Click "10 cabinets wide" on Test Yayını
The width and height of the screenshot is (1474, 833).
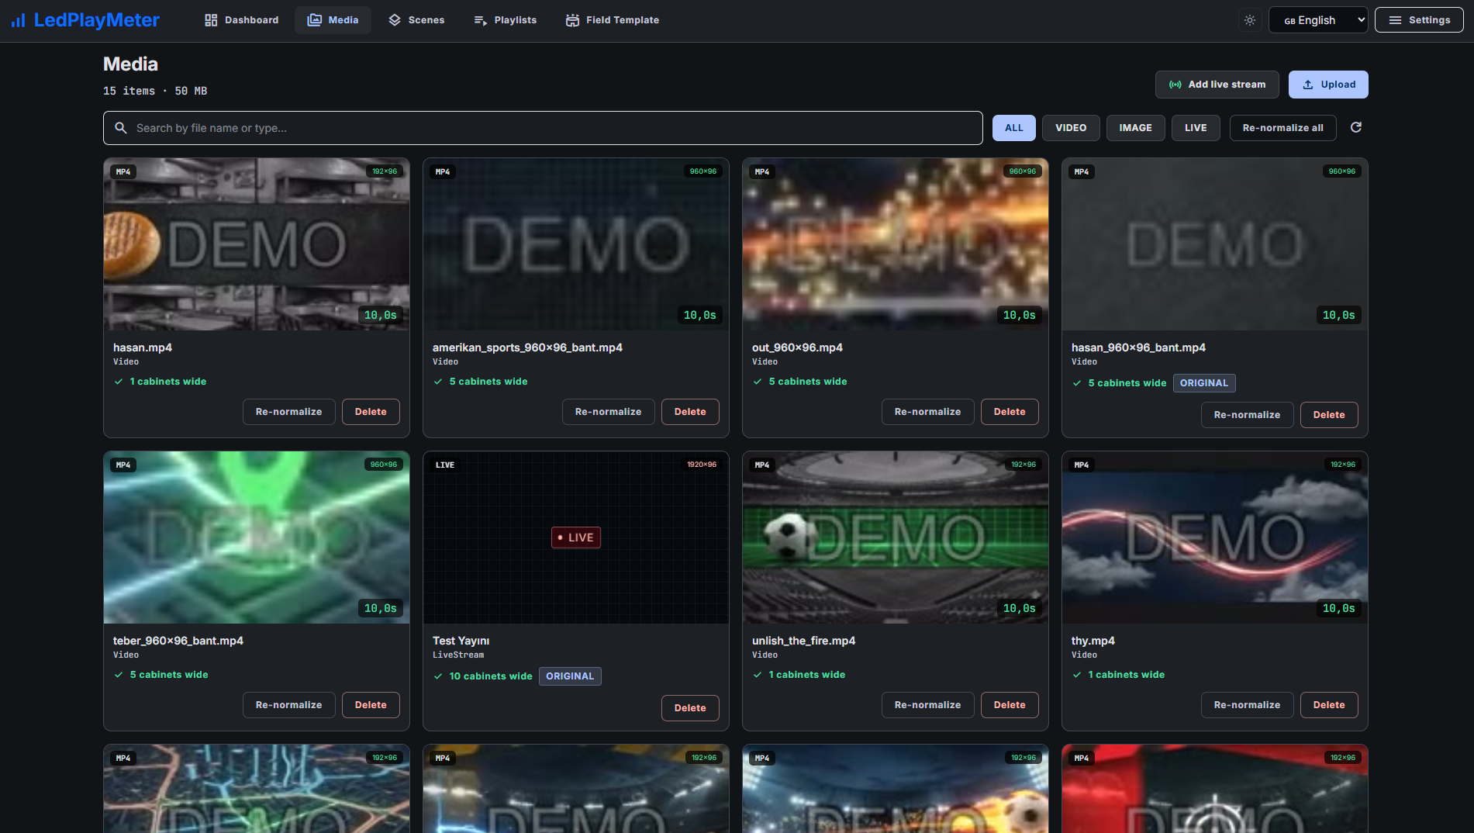pyautogui.click(x=491, y=676)
